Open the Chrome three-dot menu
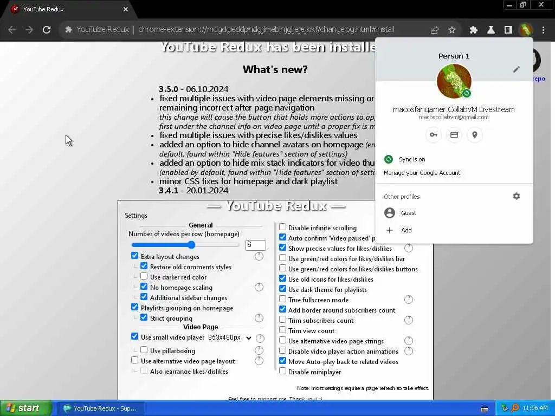 (543, 30)
